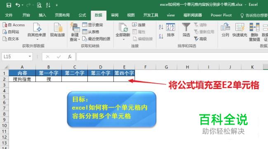Click the sort ascending A-Z icon
The height and width of the screenshot is (149, 268).
[x=161, y=27]
